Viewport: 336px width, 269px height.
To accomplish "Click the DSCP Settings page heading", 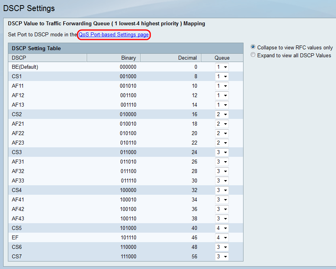I will click(x=29, y=8).
